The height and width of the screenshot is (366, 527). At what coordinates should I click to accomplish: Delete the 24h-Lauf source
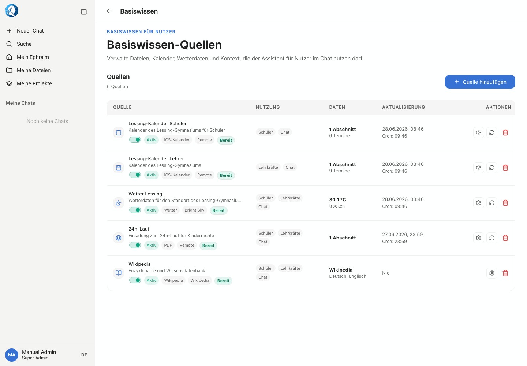point(505,238)
